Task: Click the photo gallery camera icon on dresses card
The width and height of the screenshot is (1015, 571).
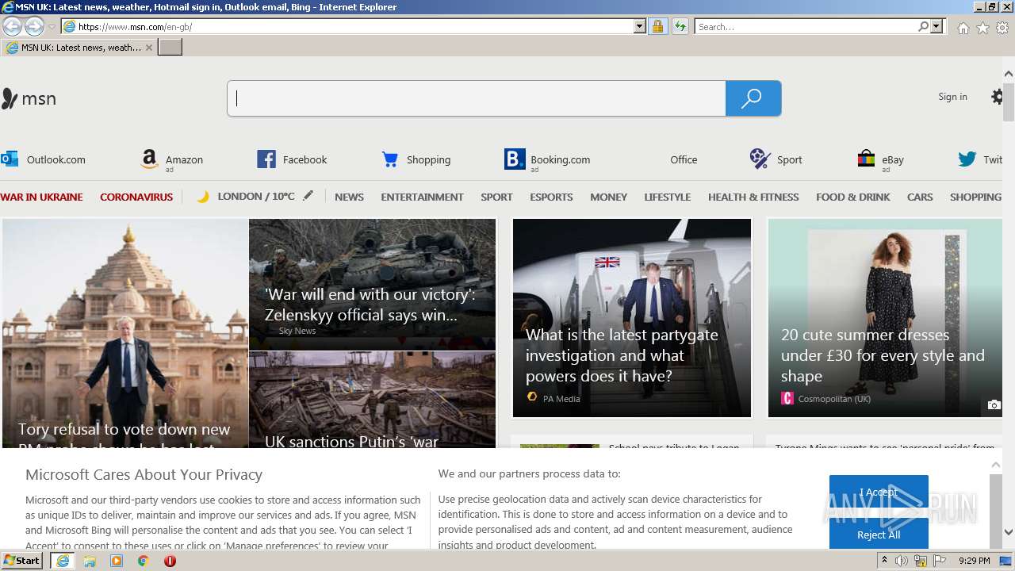Action: pyautogui.click(x=994, y=404)
